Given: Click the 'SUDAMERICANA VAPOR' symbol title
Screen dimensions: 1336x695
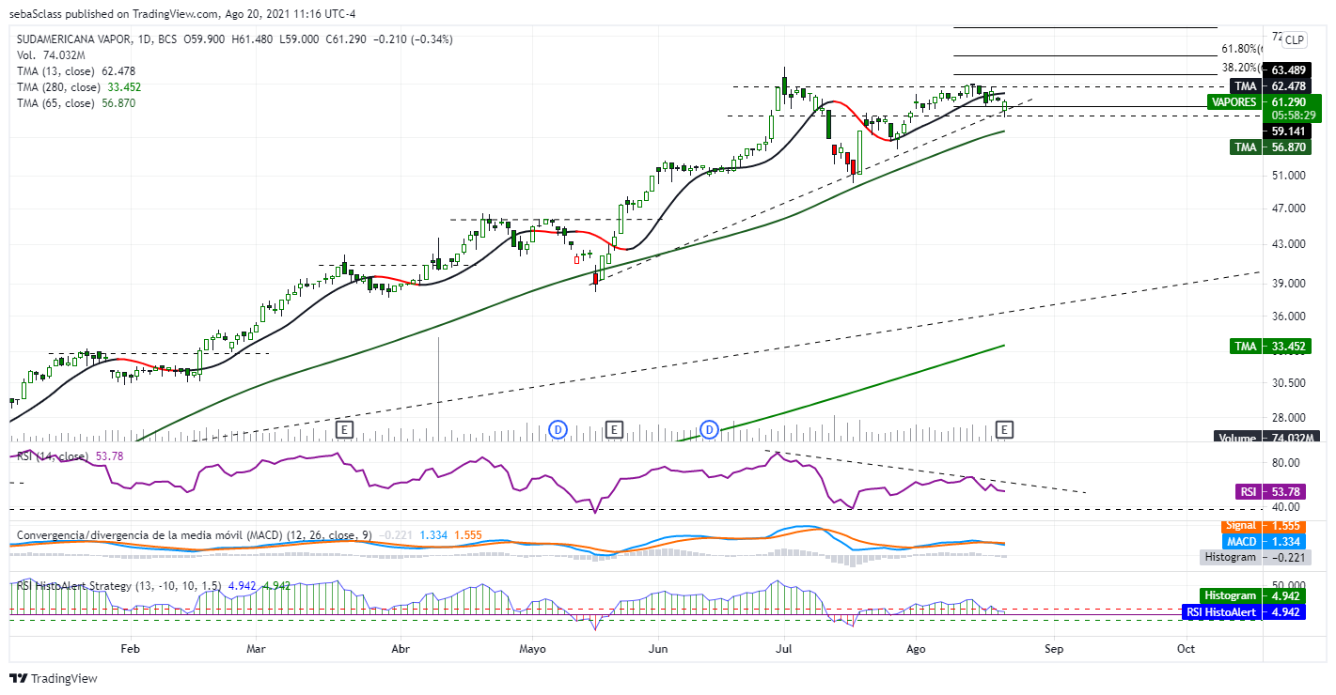Looking at the screenshot, I should (x=73, y=39).
